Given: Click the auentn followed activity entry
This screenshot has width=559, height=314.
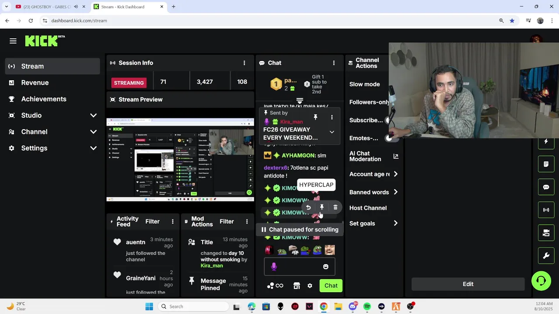Looking at the screenshot, I should [143, 249].
